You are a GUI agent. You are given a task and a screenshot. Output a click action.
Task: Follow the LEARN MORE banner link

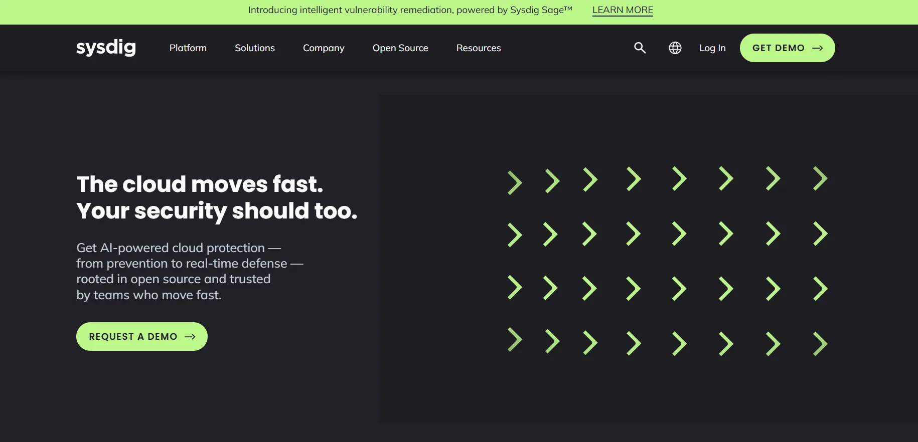pos(623,10)
